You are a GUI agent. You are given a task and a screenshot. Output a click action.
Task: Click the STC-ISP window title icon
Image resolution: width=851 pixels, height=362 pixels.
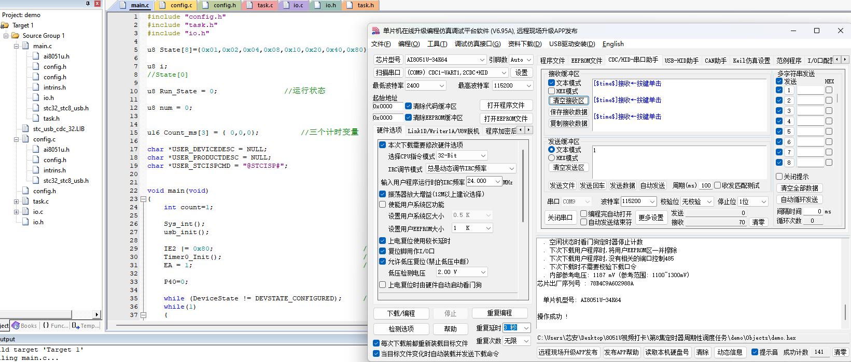[375, 31]
